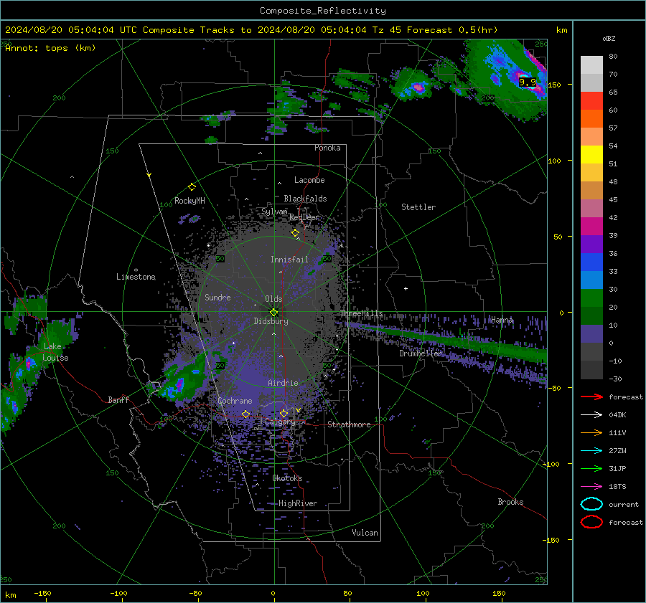Select the light gray 80-70 dBZ swatch
This screenshot has height=603, width=646.
point(591,65)
